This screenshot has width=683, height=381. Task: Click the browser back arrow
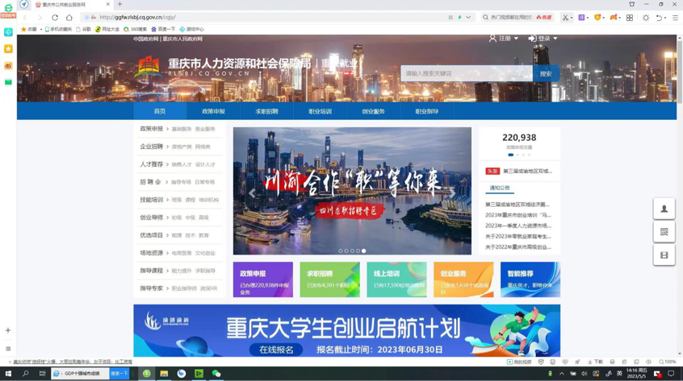[25, 18]
